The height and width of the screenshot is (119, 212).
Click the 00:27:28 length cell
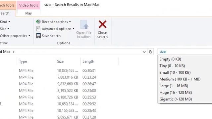[x=89, y=117]
